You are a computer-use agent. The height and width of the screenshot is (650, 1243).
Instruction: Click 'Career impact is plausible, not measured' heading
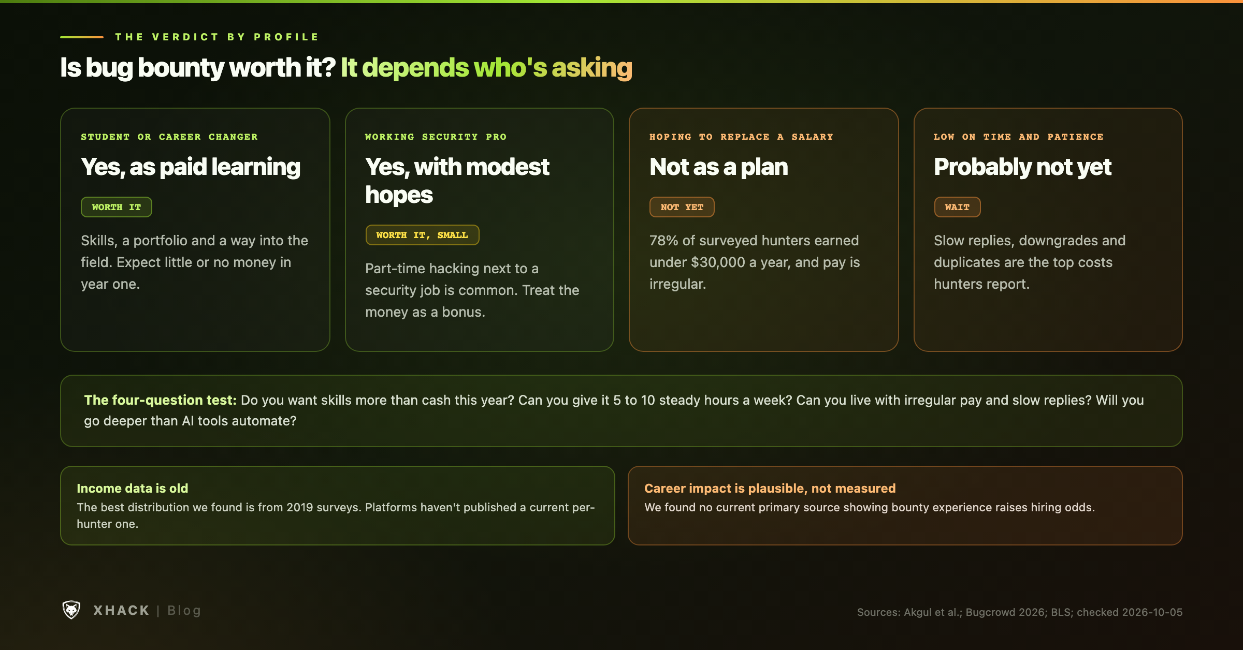770,488
